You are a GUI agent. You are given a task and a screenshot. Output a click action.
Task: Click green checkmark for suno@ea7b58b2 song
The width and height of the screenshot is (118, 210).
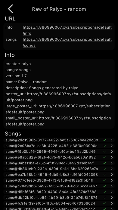[x=105, y=175]
